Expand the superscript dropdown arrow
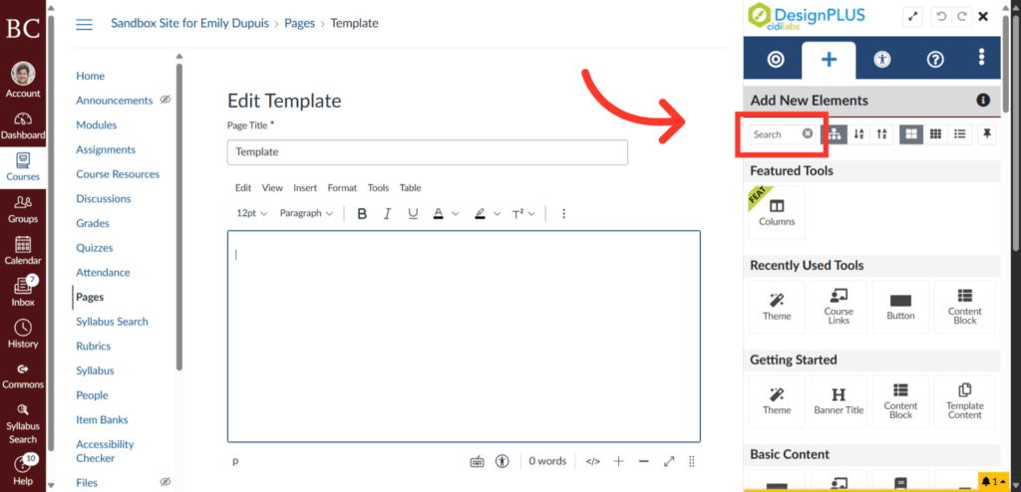1021x492 pixels. [531, 213]
